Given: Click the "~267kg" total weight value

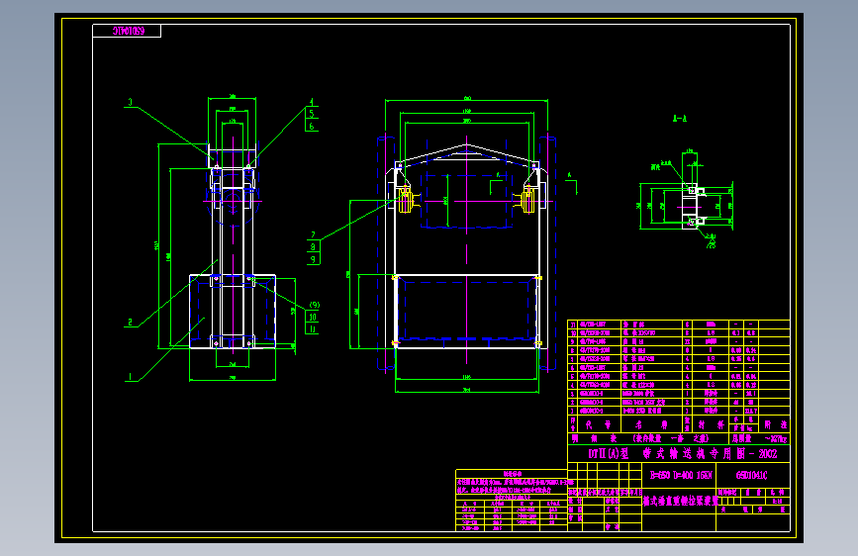Looking at the screenshot, I should 776,439.
